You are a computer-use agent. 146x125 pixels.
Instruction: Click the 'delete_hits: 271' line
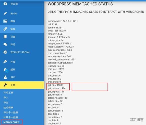coord(55,101)
